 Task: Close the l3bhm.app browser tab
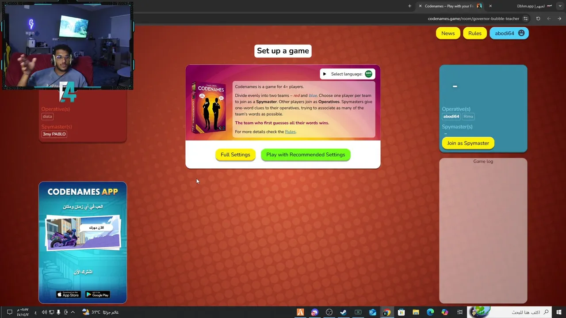pyautogui.click(x=490, y=6)
